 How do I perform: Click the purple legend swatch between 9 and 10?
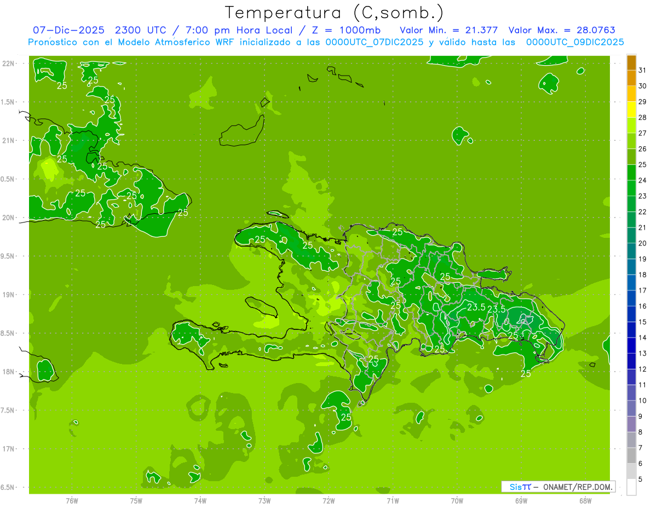pyautogui.click(x=631, y=408)
